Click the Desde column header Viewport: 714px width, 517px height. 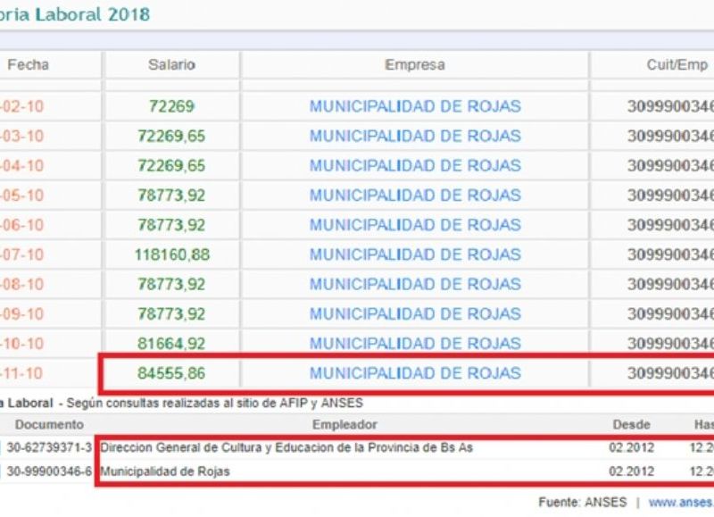tap(632, 424)
